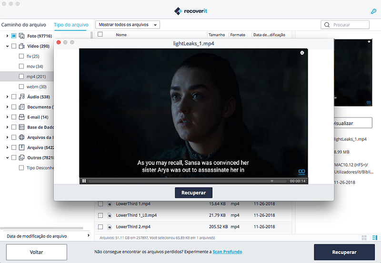Open the Scan Profundo link
This screenshot has height=263, width=381.
pyautogui.click(x=227, y=252)
